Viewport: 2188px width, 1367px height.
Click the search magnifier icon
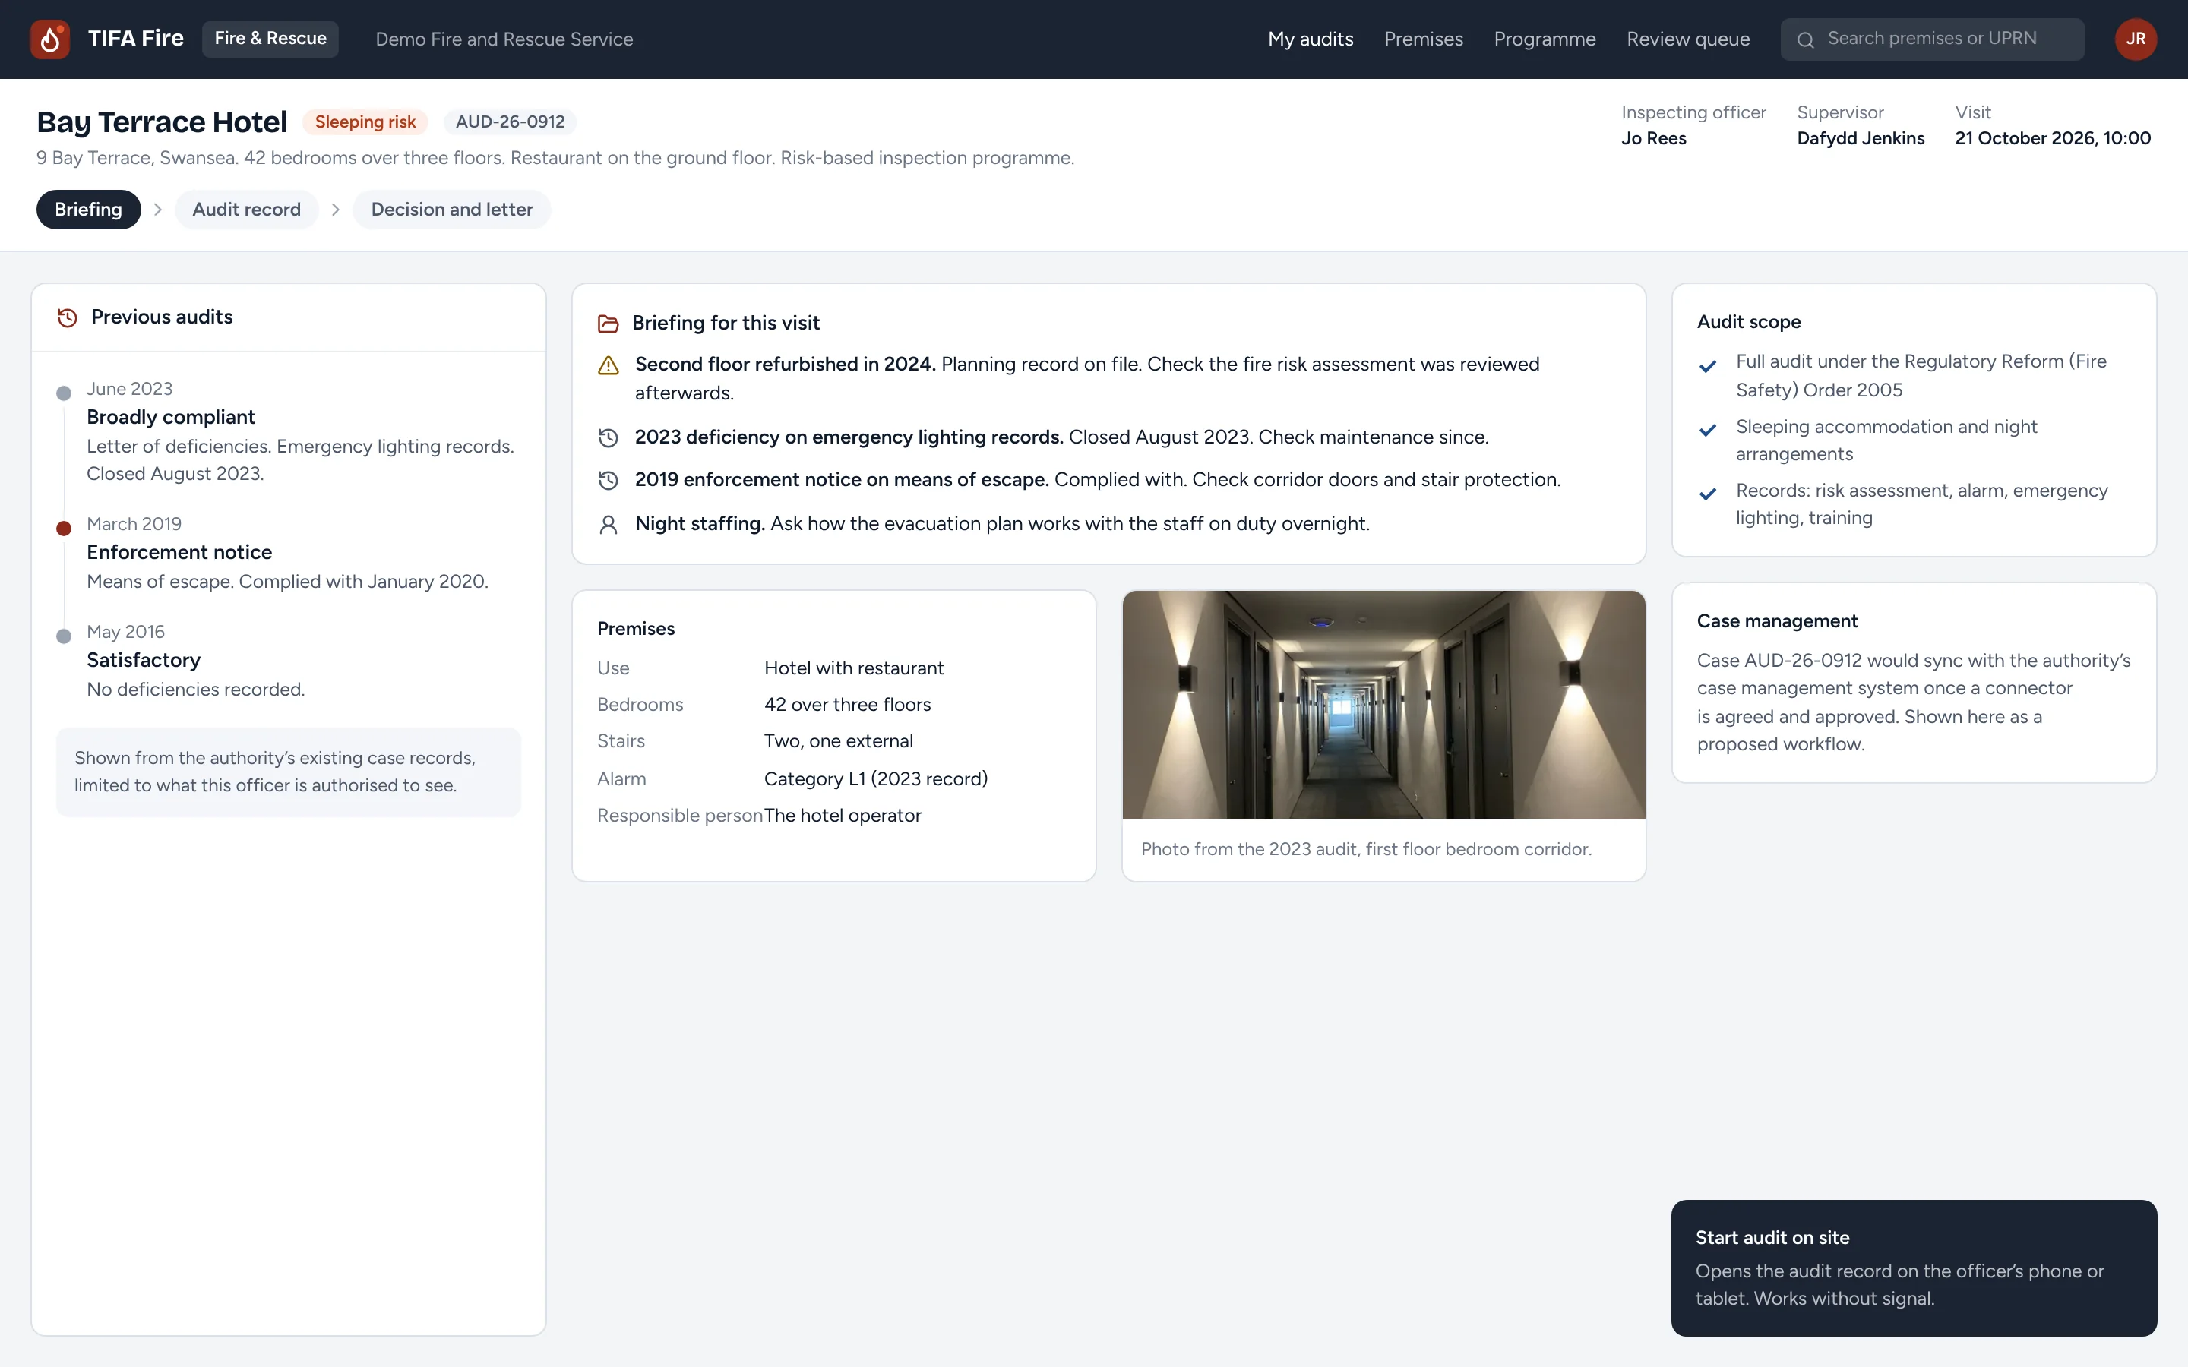pos(1804,39)
